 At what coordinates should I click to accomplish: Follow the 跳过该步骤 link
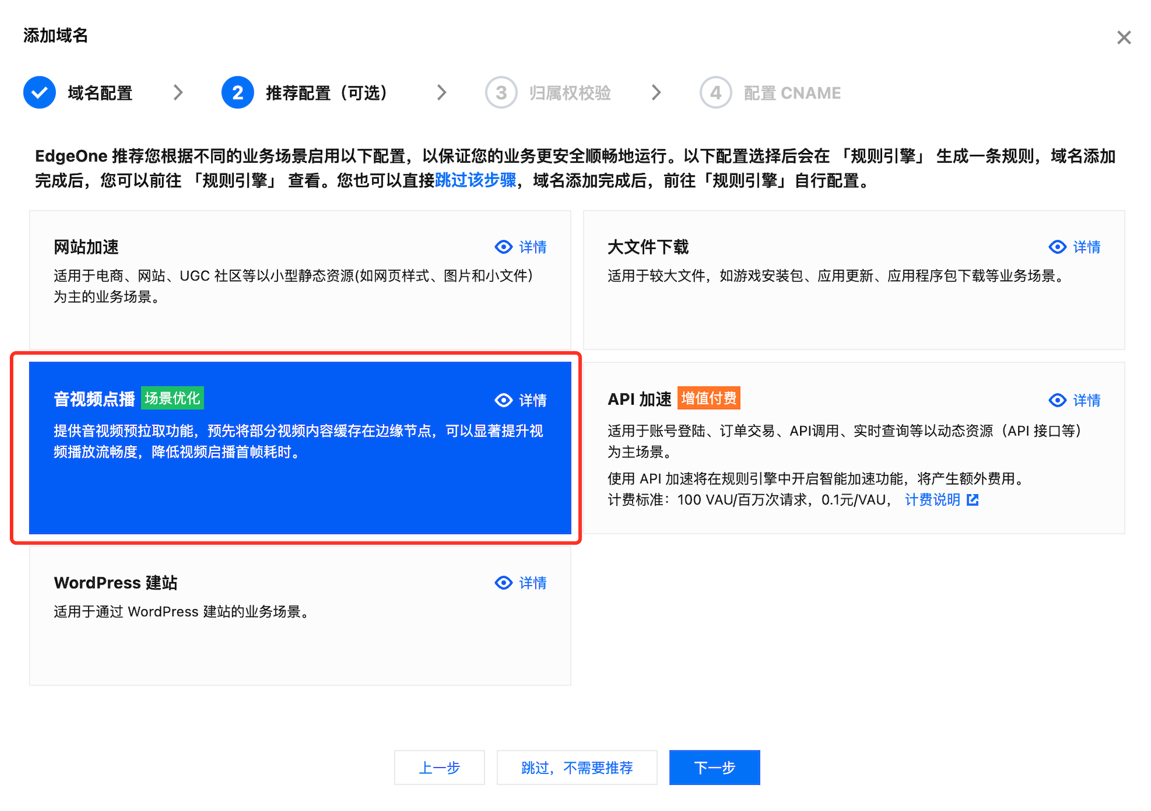[x=475, y=180]
